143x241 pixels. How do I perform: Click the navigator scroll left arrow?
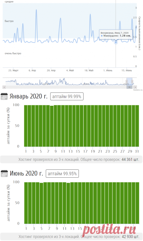pos(4,87)
